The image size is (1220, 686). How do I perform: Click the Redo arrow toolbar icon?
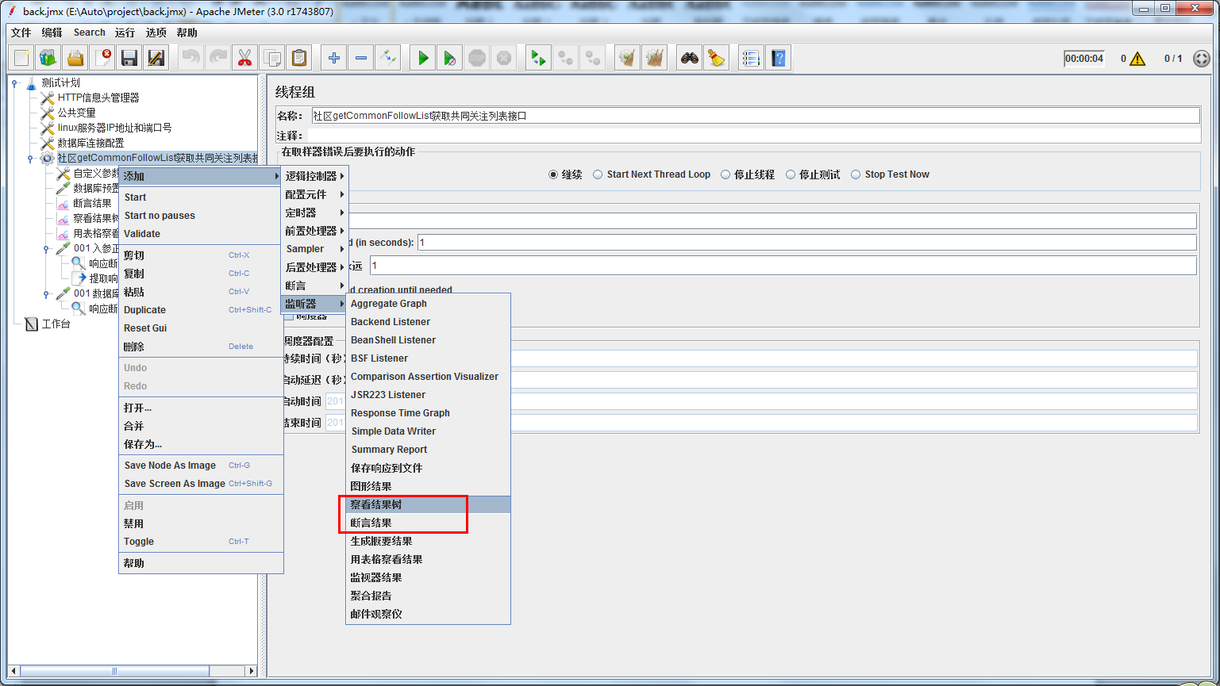point(217,58)
